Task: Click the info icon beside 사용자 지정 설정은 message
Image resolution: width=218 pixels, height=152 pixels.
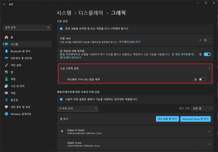Action: tap(61, 99)
